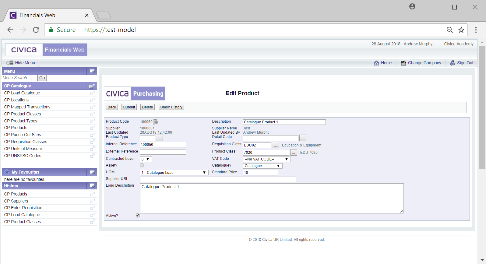Click the Menu panel collapse icon
Viewport: 486px width, 264px height.
tap(92, 71)
